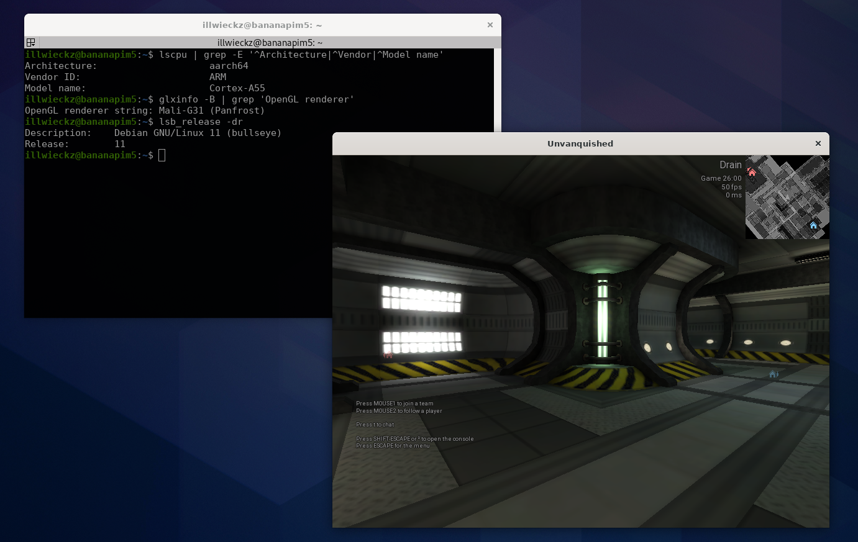Close the illwieckz@bananapim5 terminal window
The width and height of the screenshot is (858, 542).
pos(490,25)
